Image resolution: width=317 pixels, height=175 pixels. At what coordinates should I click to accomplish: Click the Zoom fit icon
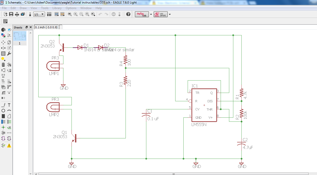(69, 14)
